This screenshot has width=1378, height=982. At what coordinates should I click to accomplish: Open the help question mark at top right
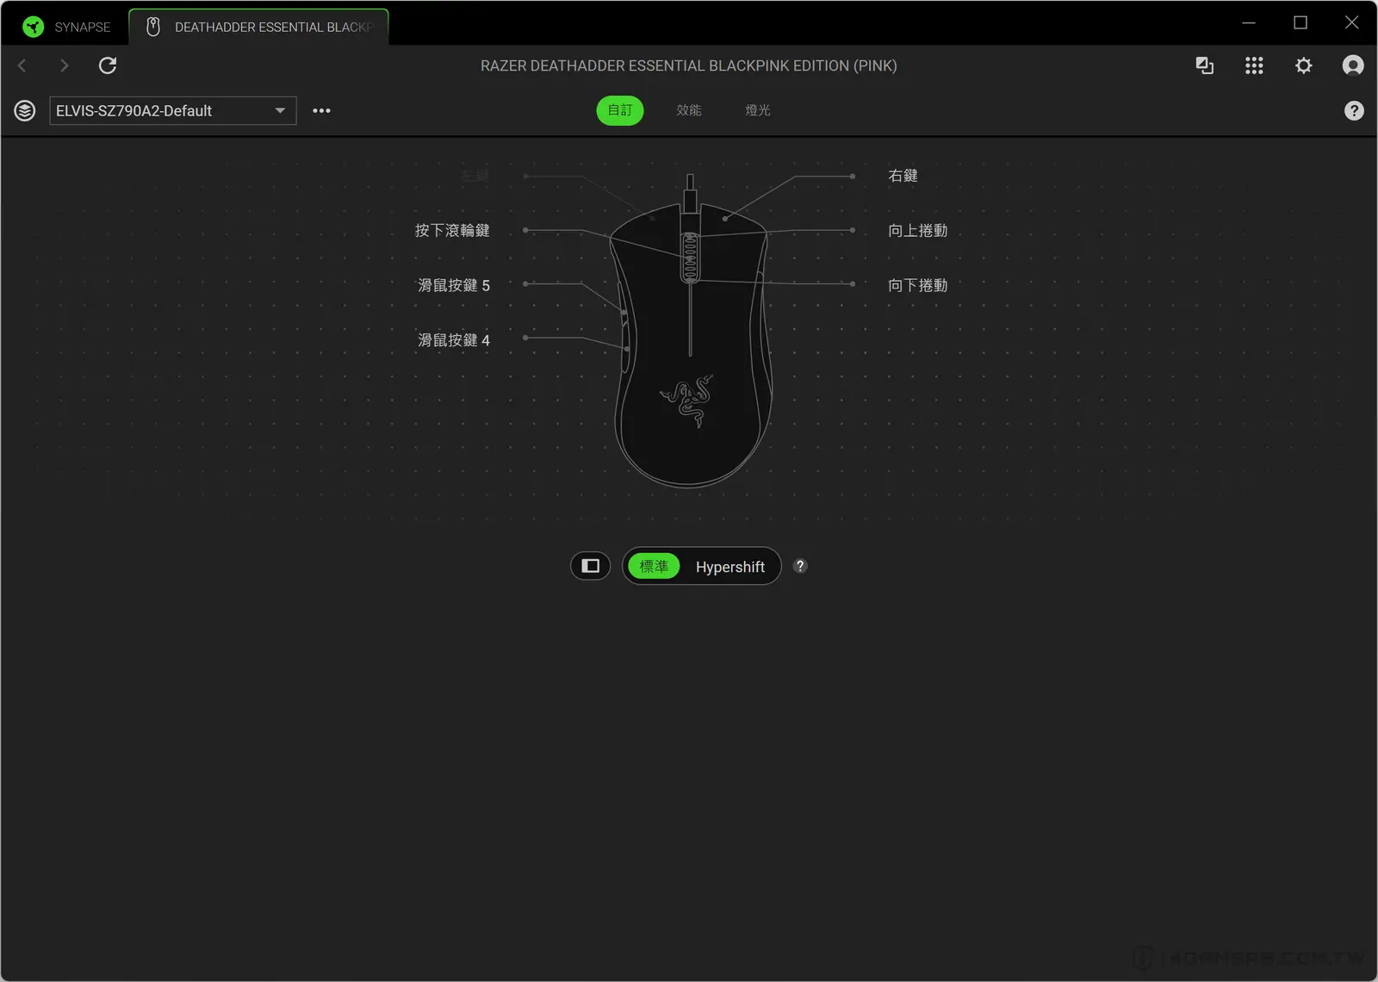(x=1354, y=110)
